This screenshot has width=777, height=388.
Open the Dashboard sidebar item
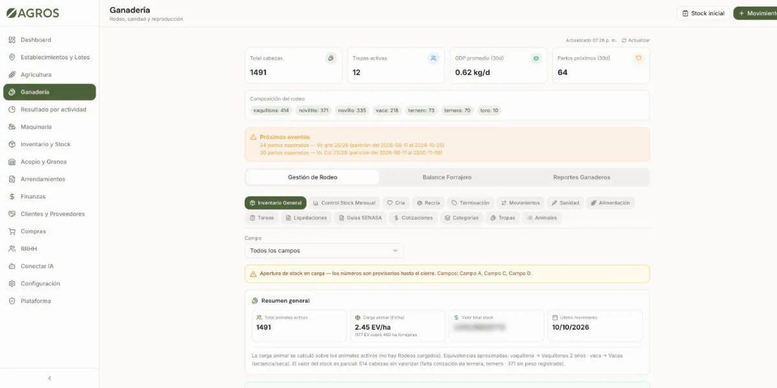50,40
